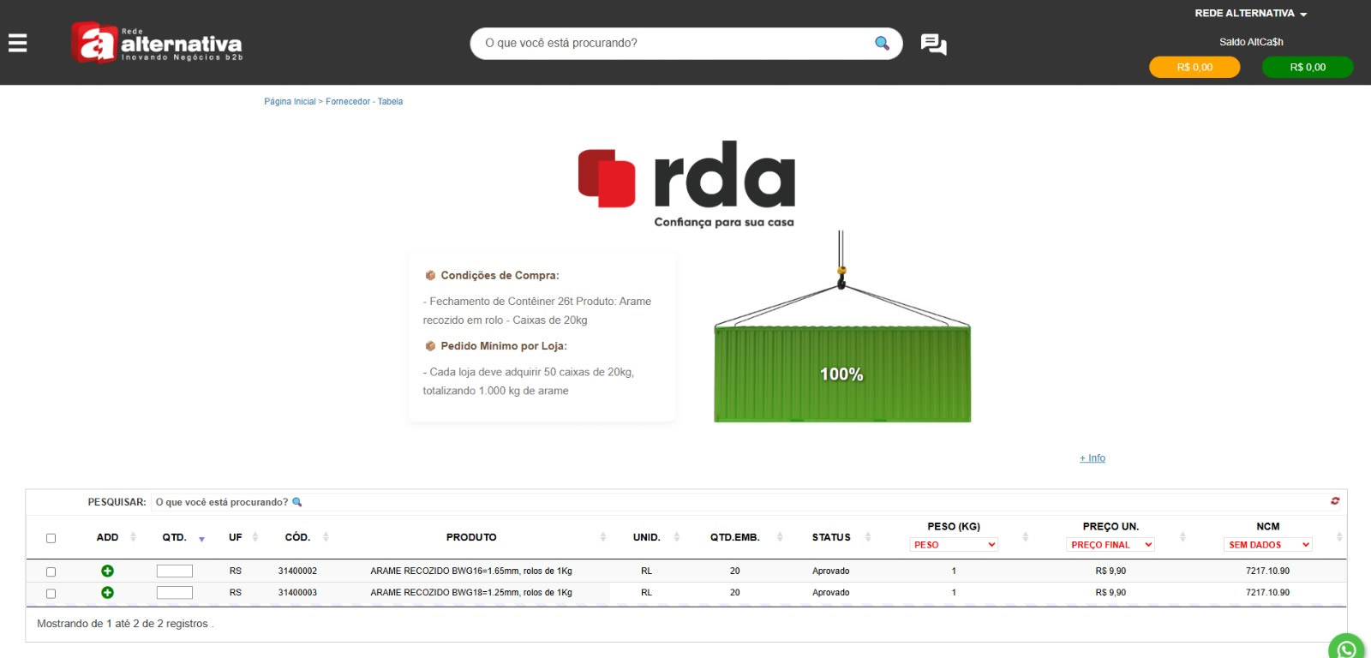Open the REDE ALTERNATIVA account menu
The height and width of the screenshot is (658, 1371).
(x=1250, y=14)
